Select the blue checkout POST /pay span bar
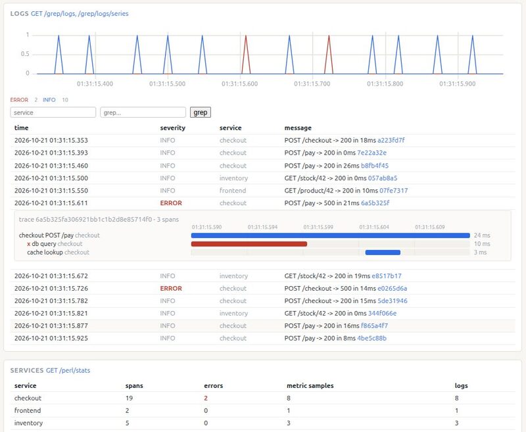Viewport: 526px width, 432px height. coord(331,235)
